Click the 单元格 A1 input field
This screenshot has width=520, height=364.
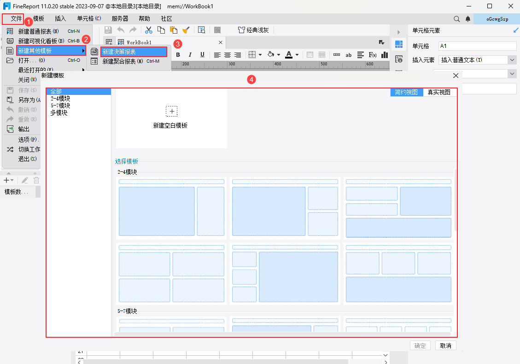coord(477,46)
